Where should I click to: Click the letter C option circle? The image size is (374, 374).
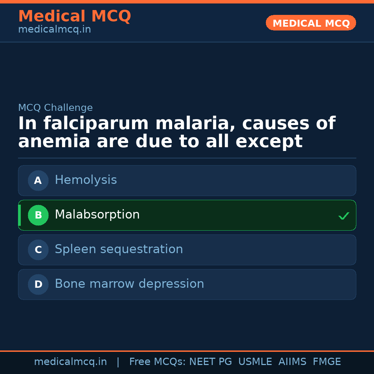coord(38,250)
